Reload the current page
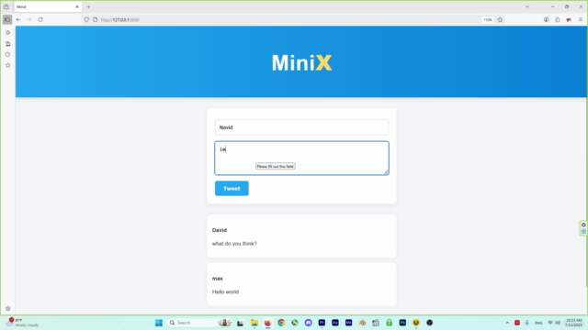Screen dimensions: 588x330 click(x=40, y=19)
